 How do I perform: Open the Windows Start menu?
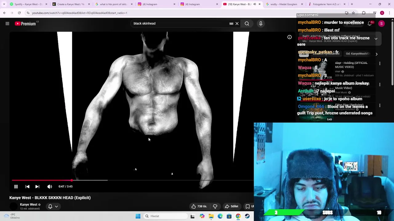point(138,216)
